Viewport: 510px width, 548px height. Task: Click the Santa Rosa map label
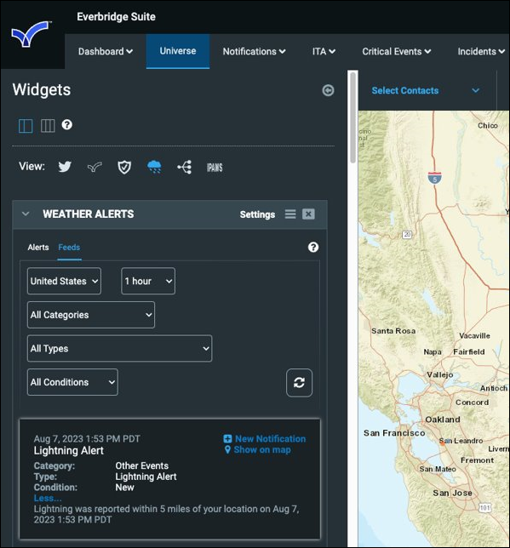[x=393, y=331]
